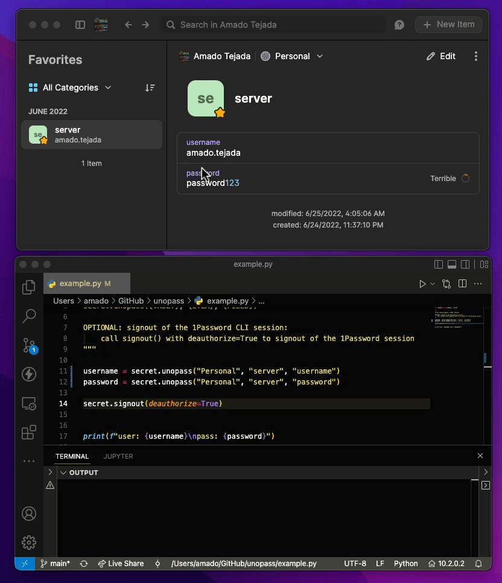The height and width of the screenshot is (583, 502).
Task: Click the password strength indicator circle
Action: pyautogui.click(x=465, y=179)
